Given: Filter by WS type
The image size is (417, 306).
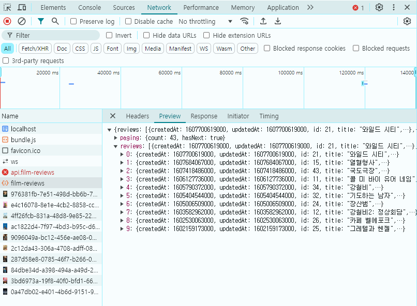Looking at the screenshot, I should pyautogui.click(x=204, y=49).
